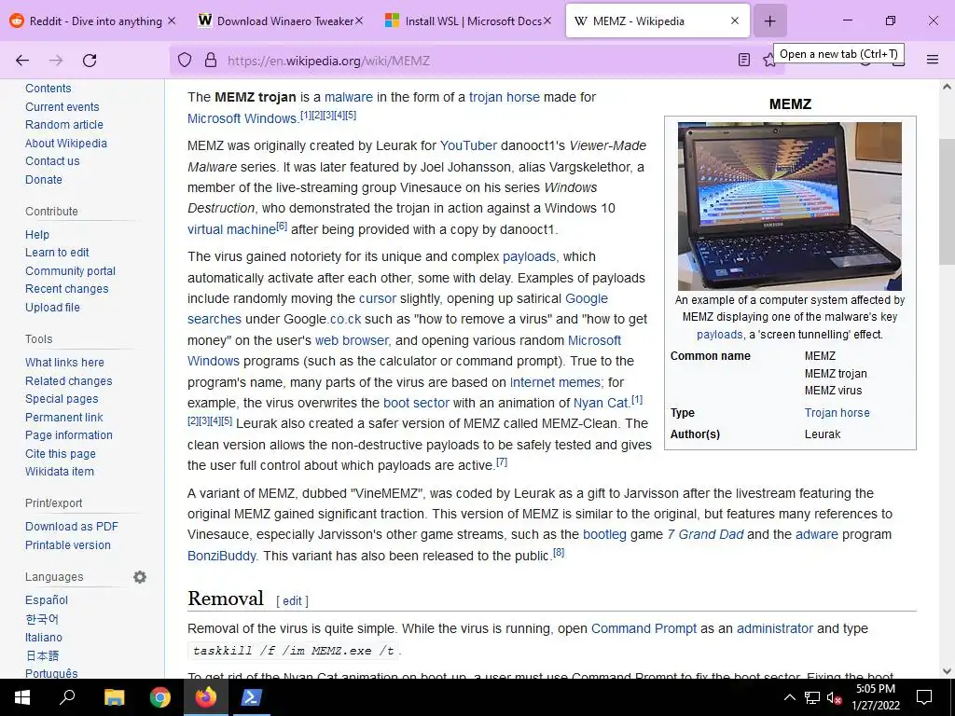Download article as PDF
Image resolution: width=955 pixels, height=716 pixels.
point(72,527)
